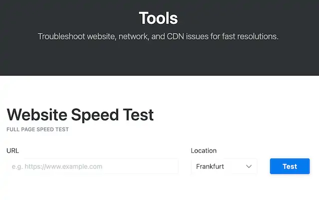Click the word Speed in main heading
This screenshot has height=200, width=319.
(94, 115)
